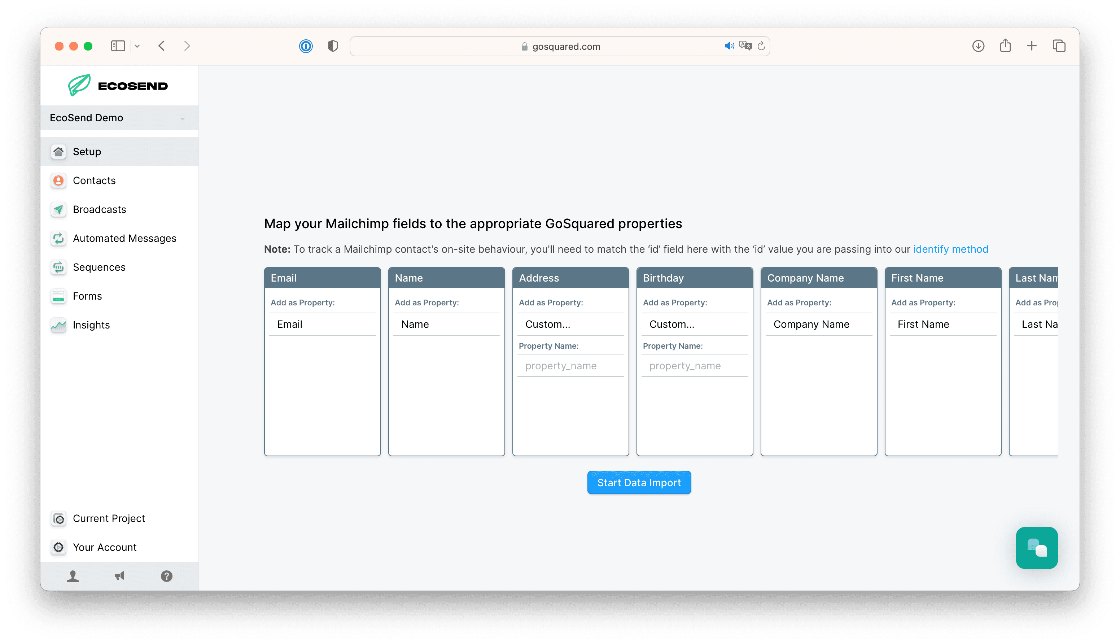Open the Birthday field Custom dropdown
The image size is (1120, 644).
[x=694, y=324]
